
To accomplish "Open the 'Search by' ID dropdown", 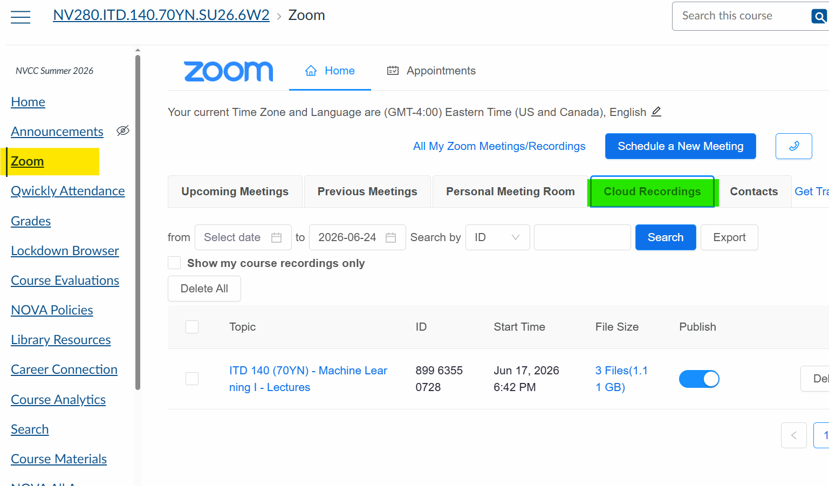I will coord(497,237).
